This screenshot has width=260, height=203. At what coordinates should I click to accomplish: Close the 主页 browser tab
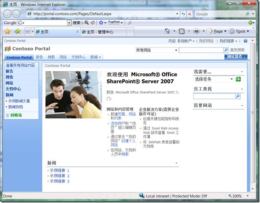coord(77,31)
